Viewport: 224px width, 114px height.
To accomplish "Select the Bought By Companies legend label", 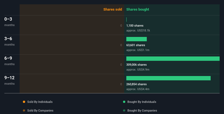I will tap(142, 110).
